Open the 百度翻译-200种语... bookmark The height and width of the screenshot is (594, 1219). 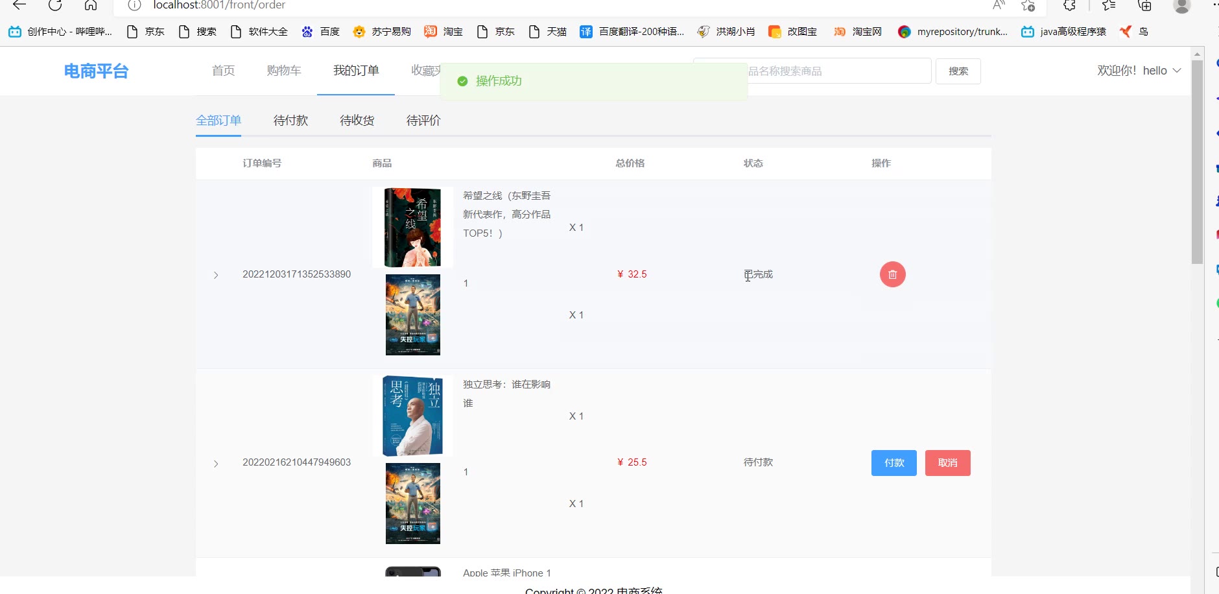[x=632, y=32]
